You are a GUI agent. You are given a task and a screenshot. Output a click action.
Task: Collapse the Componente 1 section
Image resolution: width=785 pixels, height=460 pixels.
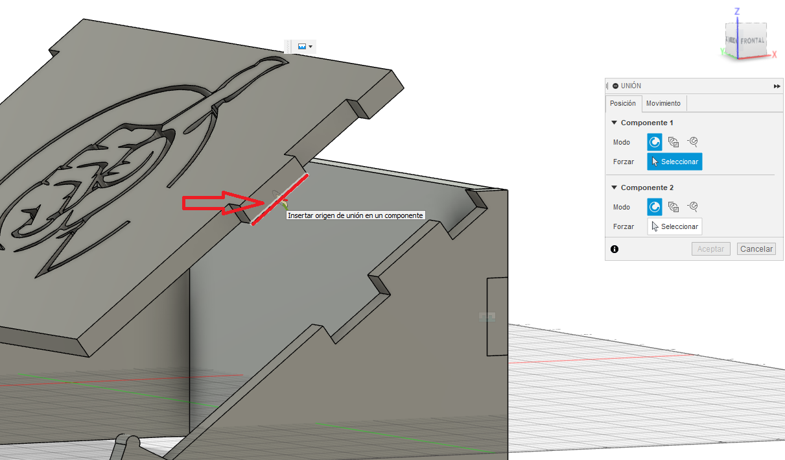(615, 123)
